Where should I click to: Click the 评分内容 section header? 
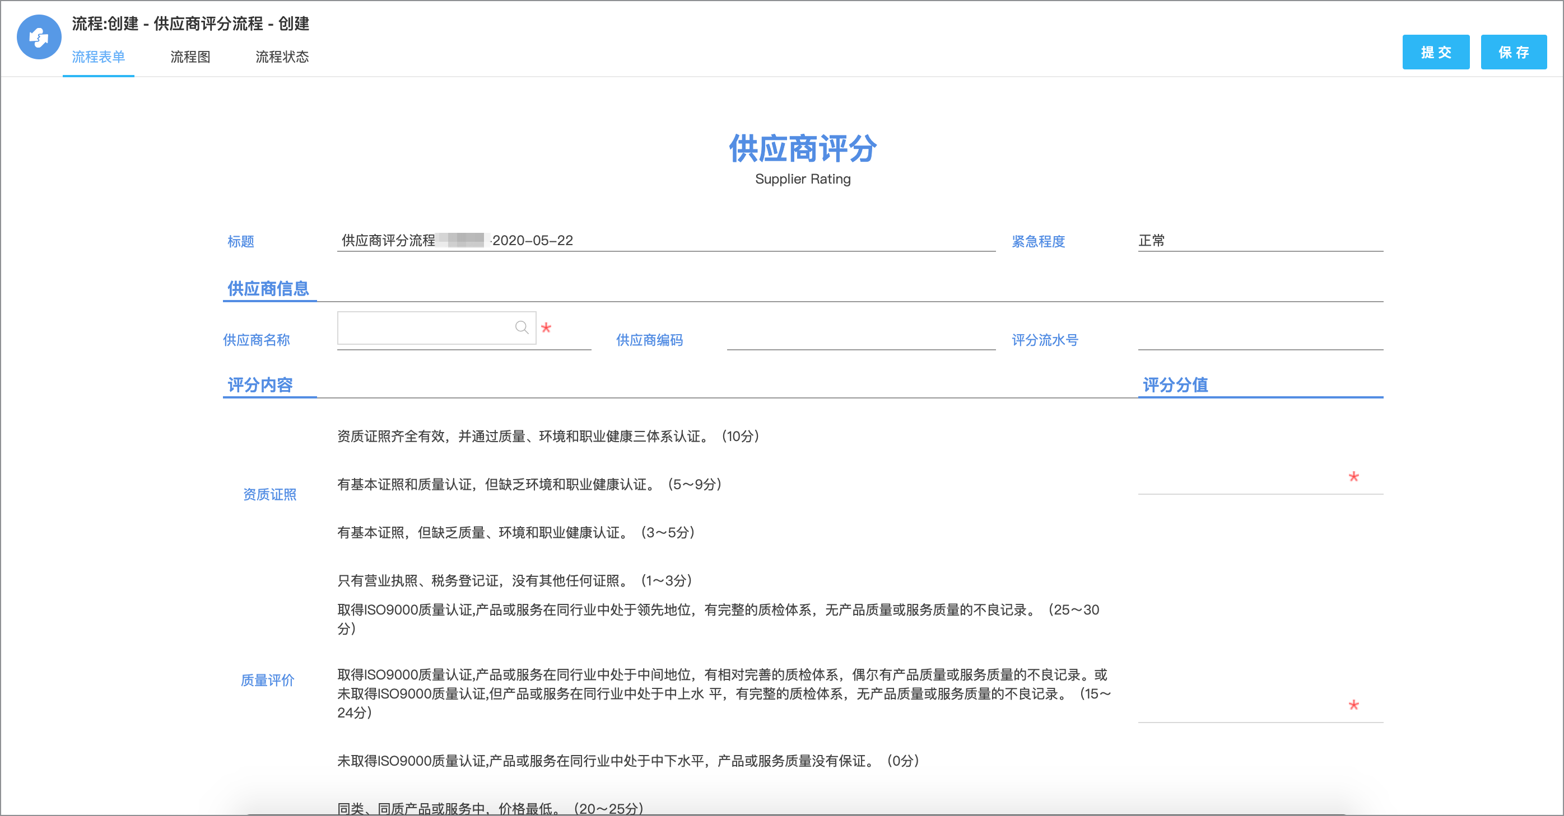pos(260,385)
